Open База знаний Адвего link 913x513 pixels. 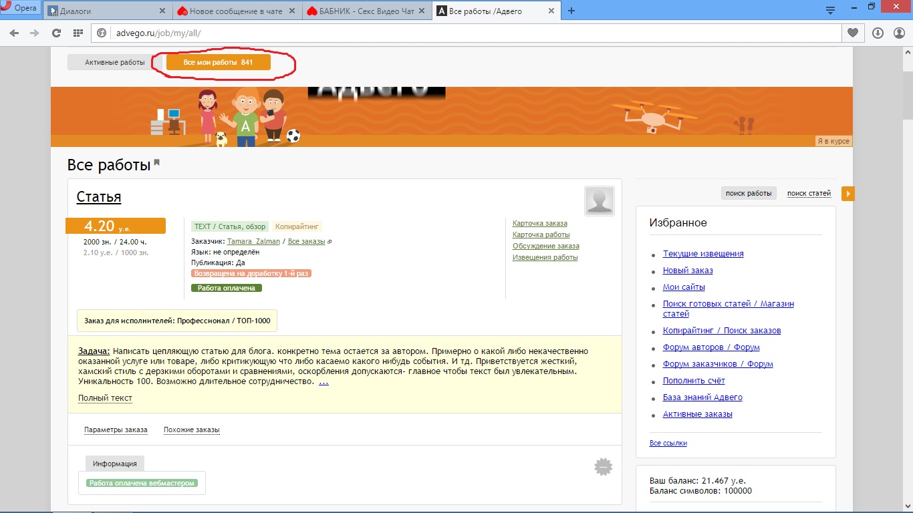[x=702, y=397]
